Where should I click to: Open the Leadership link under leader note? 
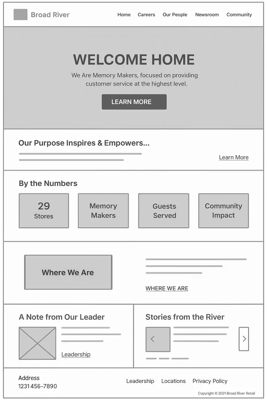pos(76,354)
